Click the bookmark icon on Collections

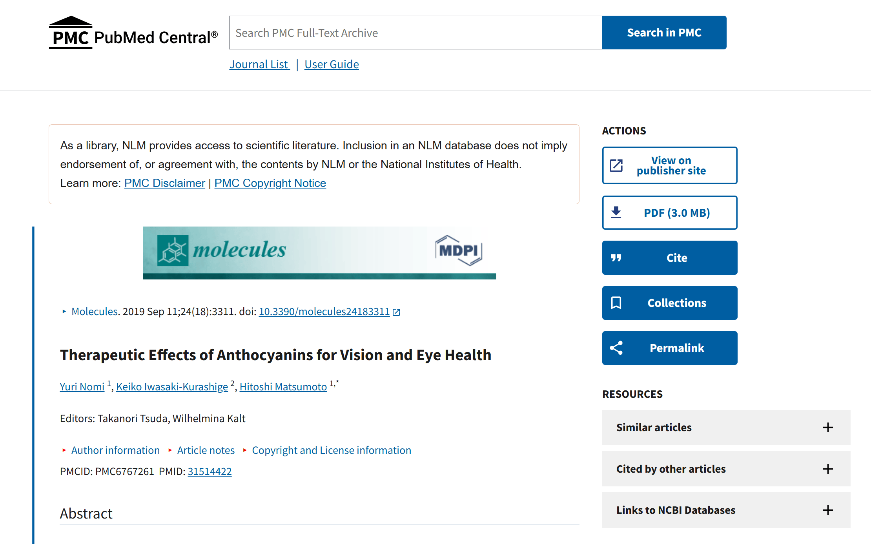coord(616,303)
